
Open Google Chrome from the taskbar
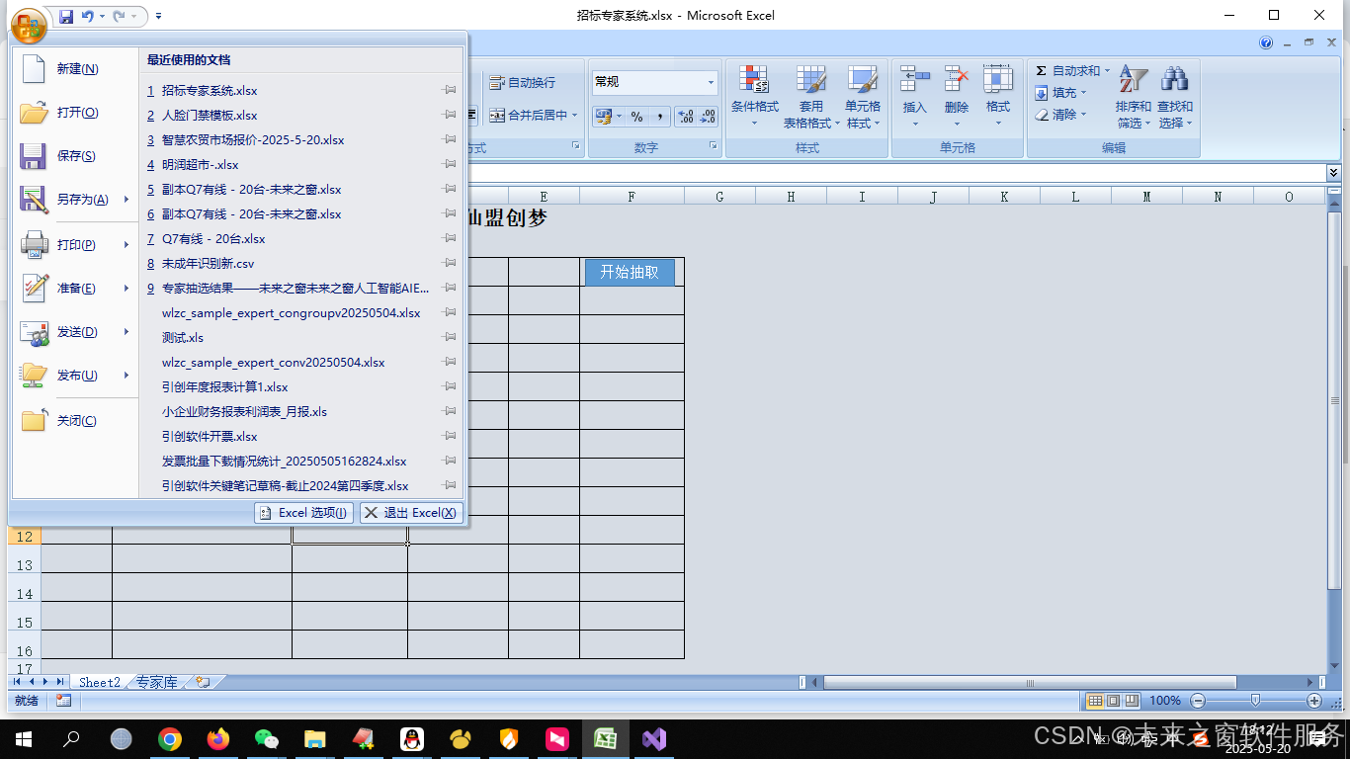(170, 738)
